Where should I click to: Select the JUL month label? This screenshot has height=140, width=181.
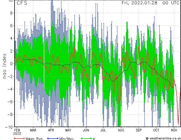point(103,130)
